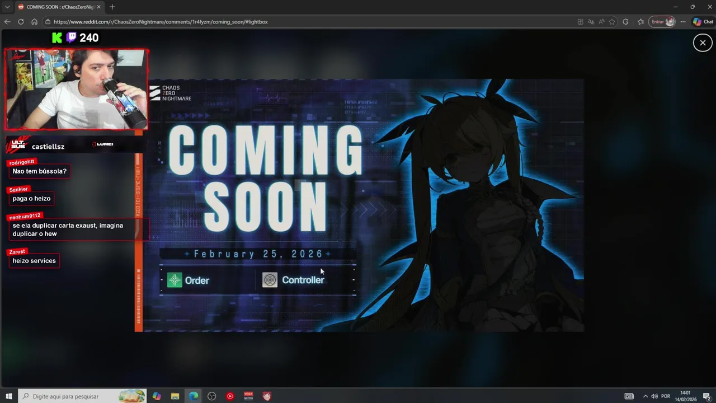Go back to the previous page
Viewport: 716px width, 403px height.
click(x=7, y=22)
